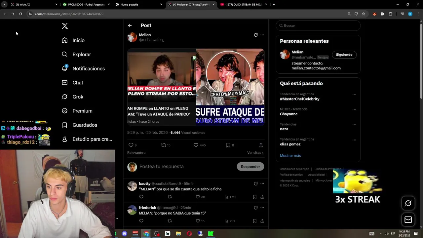Toggle the Siguiendo button for Melian

[344, 55]
